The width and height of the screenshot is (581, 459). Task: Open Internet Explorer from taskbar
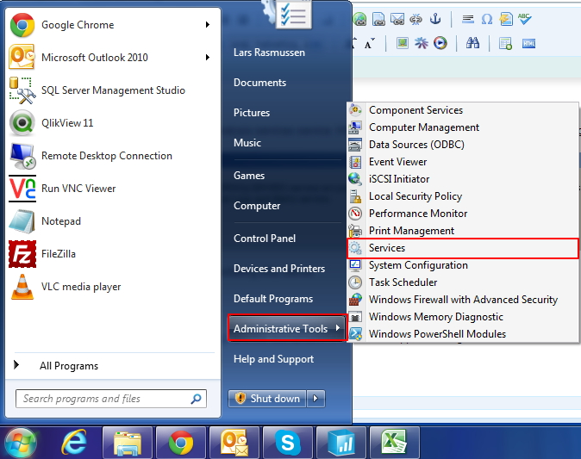[x=74, y=443]
